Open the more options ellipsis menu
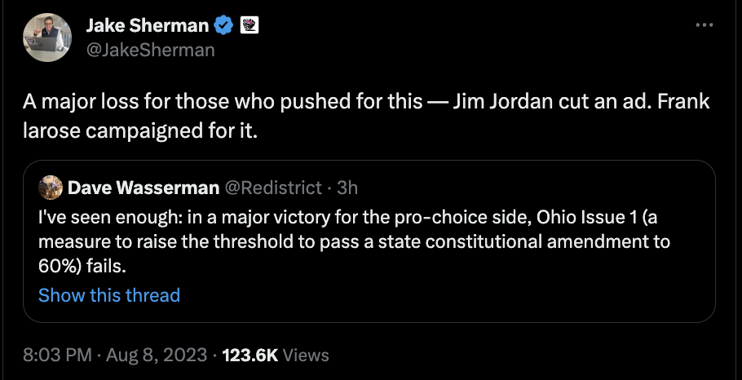This screenshot has height=380, width=742. point(704,25)
